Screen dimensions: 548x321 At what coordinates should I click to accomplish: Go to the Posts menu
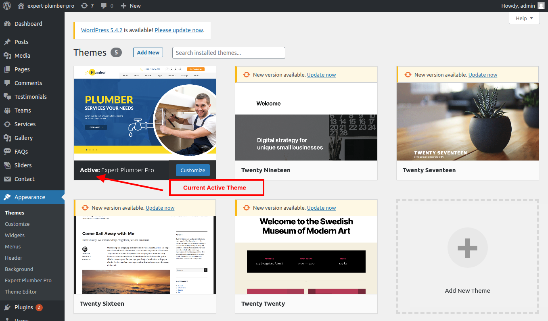pyautogui.click(x=32, y=42)
